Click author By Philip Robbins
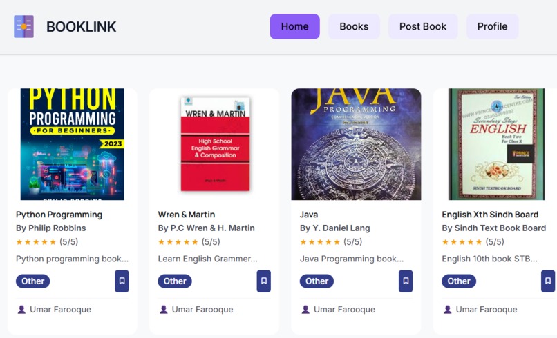Screen dimensions: 557x338 [51, 228]
